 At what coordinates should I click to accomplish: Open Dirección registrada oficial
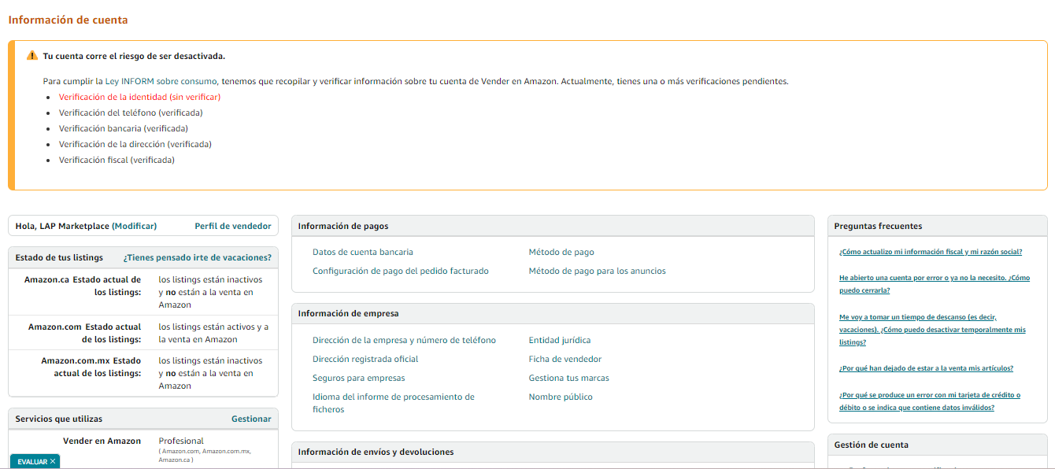point(365,359)
